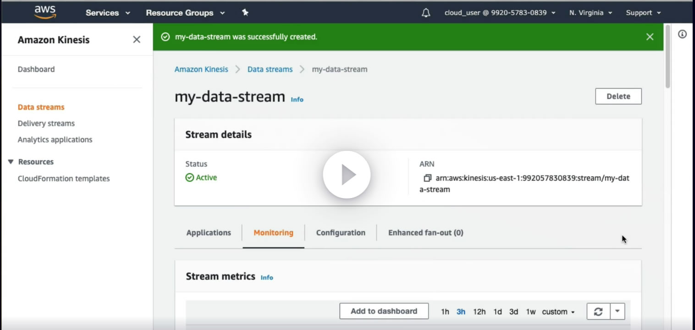Open the N. Virginia region selector
Viewport: 695px width, 330px height.
tap(590, 13)
